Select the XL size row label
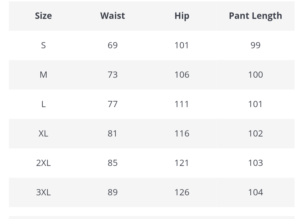The width and height of the screenshot is (303, 219). point(43,133)
